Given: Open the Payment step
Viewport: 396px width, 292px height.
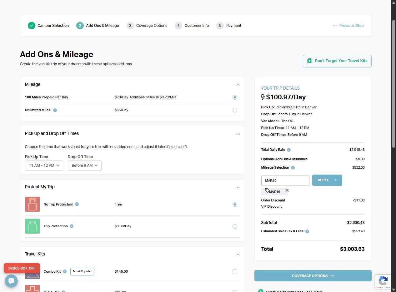Looking at the screenshot, I should (229, 26).
